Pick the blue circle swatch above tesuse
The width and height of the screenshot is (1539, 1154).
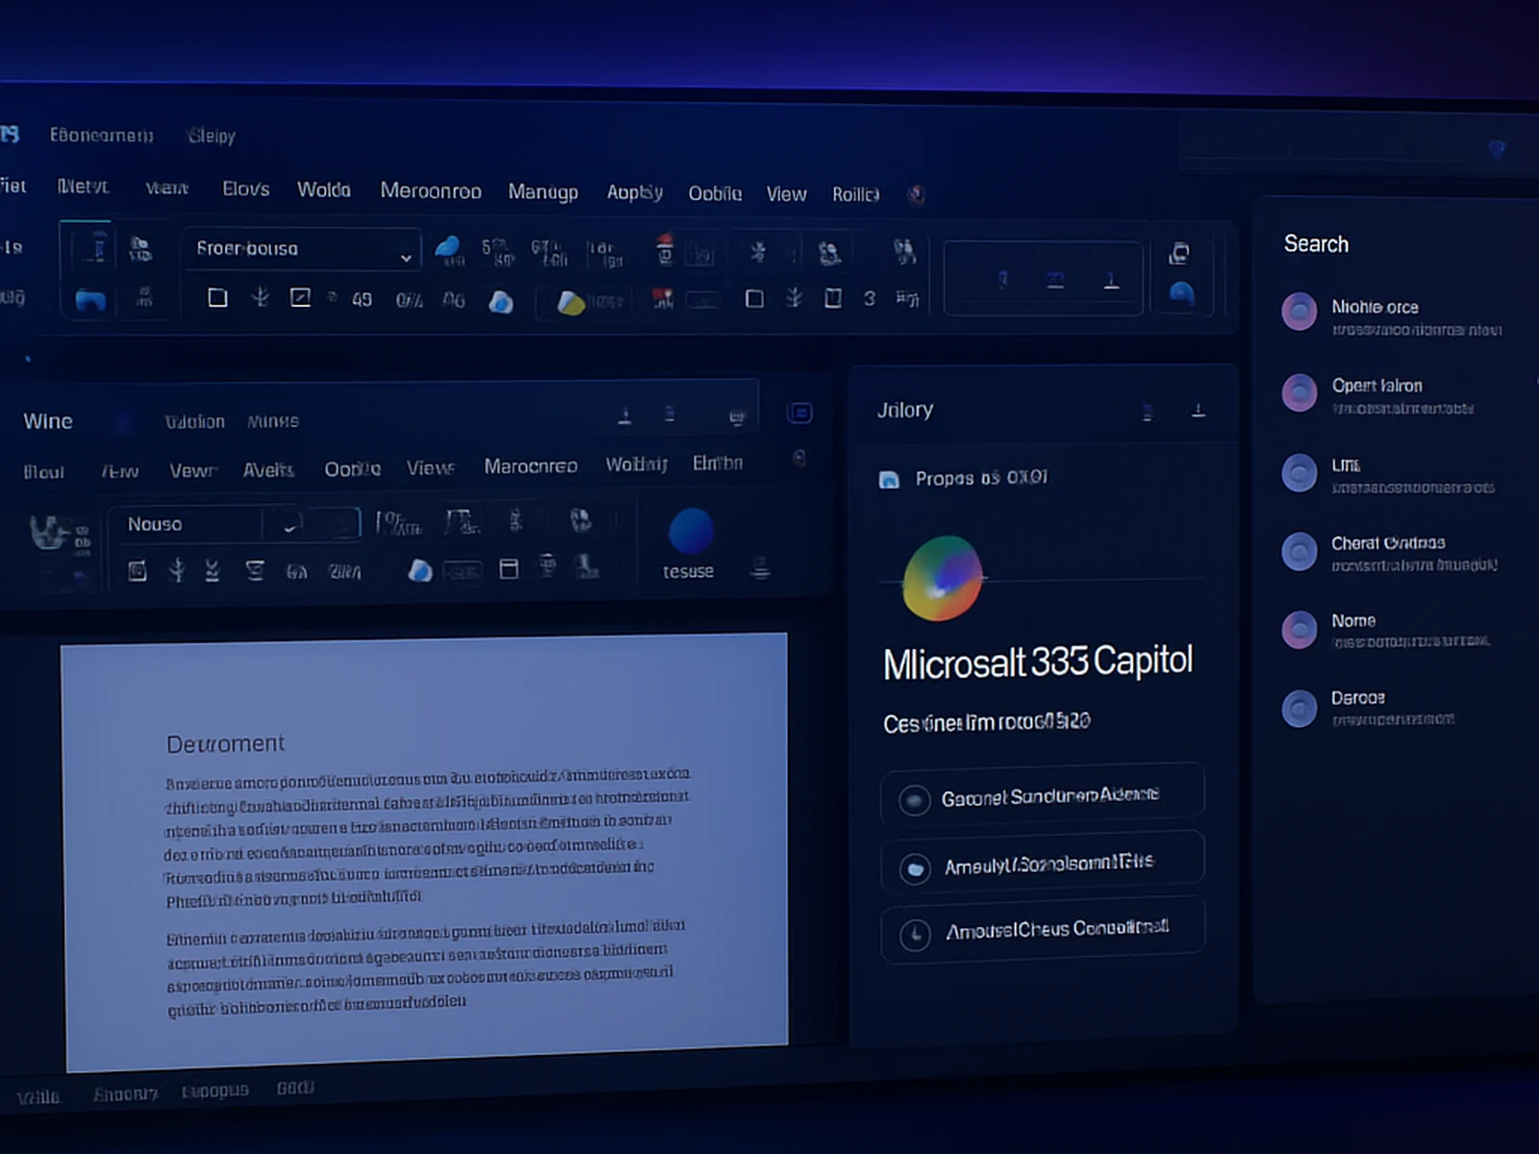click(x=691, y=532)
